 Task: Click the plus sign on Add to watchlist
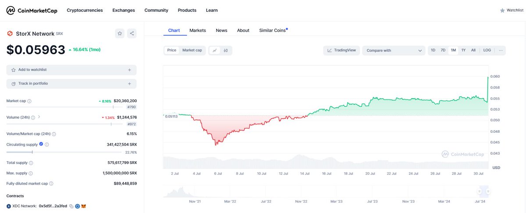pos(129,70)
